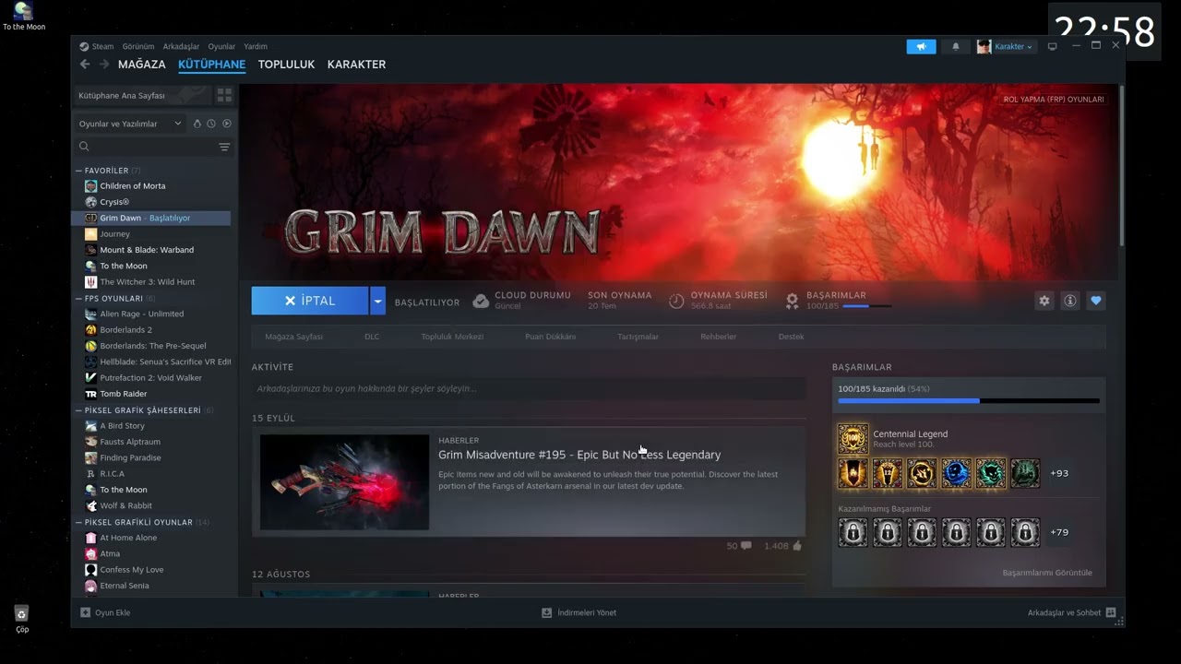
Task: Click the news comments bubble icon
Action: 746,546
